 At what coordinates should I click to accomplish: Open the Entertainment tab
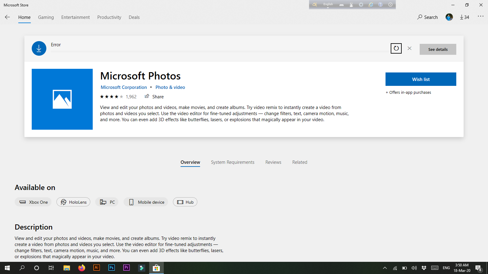[x=76, y=17]
